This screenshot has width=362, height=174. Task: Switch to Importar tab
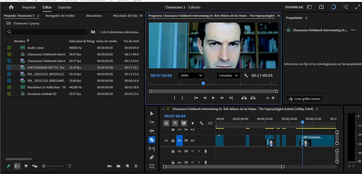(x=29, y=7)
